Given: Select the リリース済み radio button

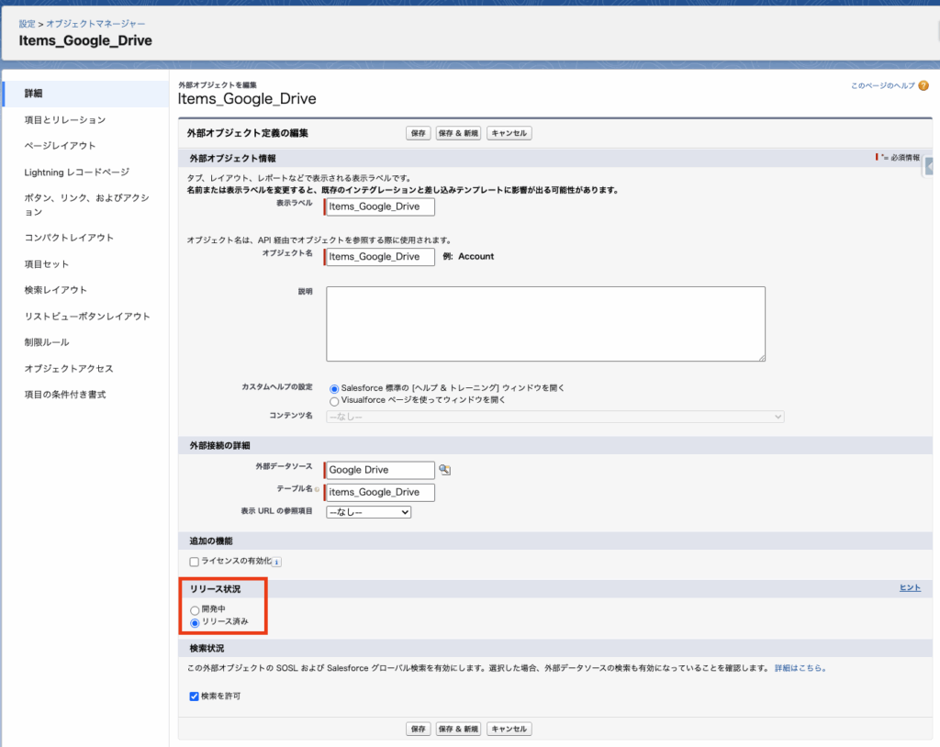Looking at the screenshot, I should (194, 622).
